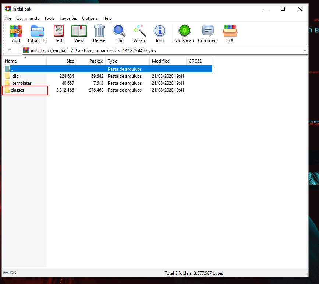
Task: Click the Extract To toolbar icon
Action: pyautogui.click(x=37, y=33)
